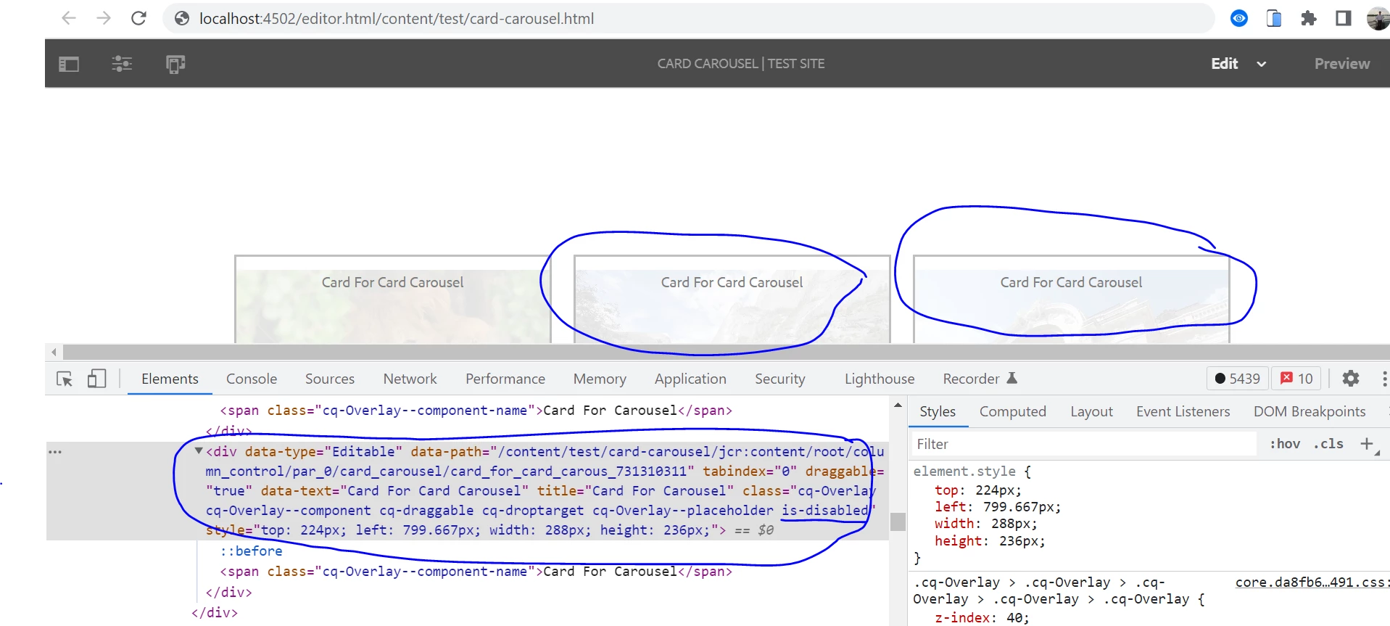Open the Recorder tab
The width and height of the screenshot is (1390, 626).
[x=980, y=379]
